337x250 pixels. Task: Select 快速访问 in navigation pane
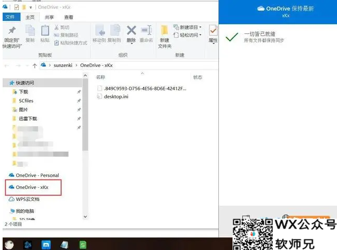click(42, 83)
